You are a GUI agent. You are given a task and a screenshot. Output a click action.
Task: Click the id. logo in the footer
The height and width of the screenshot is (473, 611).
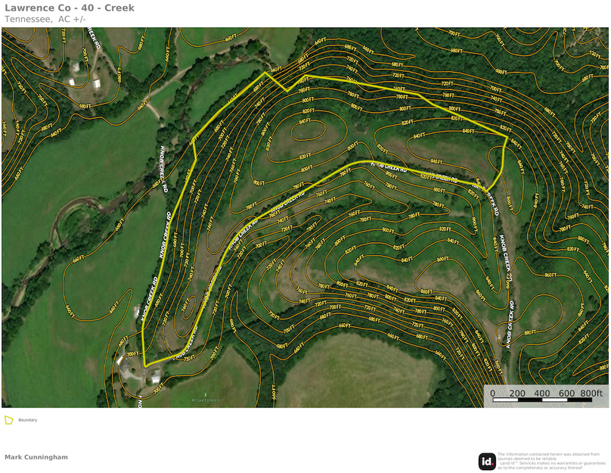coord(487,461)
